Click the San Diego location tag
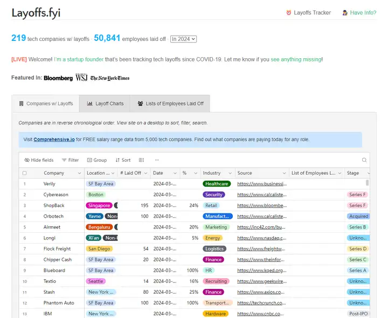388x318 pixels. tap(99, 249)
